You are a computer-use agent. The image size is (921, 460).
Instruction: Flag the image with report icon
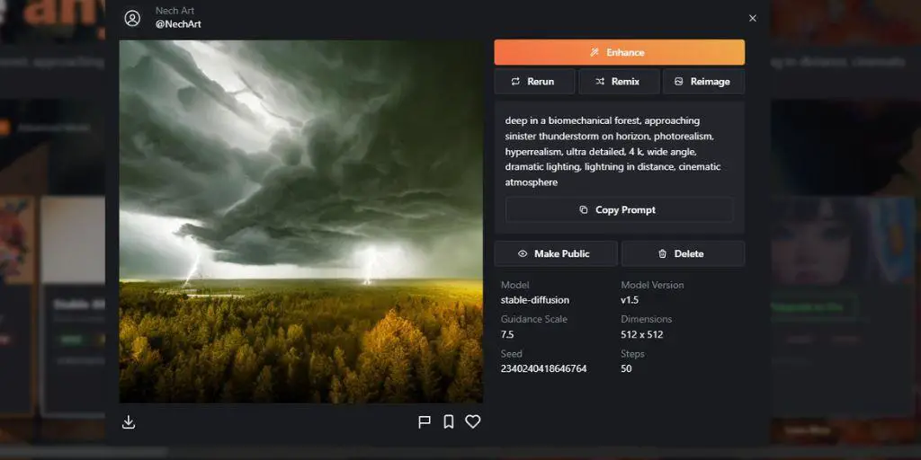pos(425,422)
